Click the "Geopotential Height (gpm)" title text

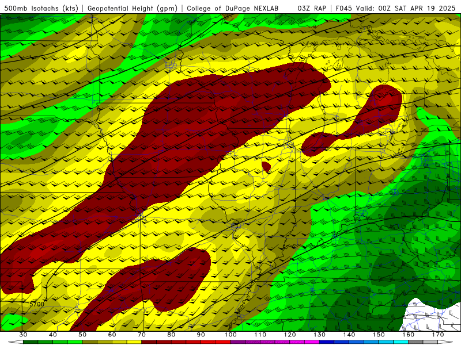(133, 9)
